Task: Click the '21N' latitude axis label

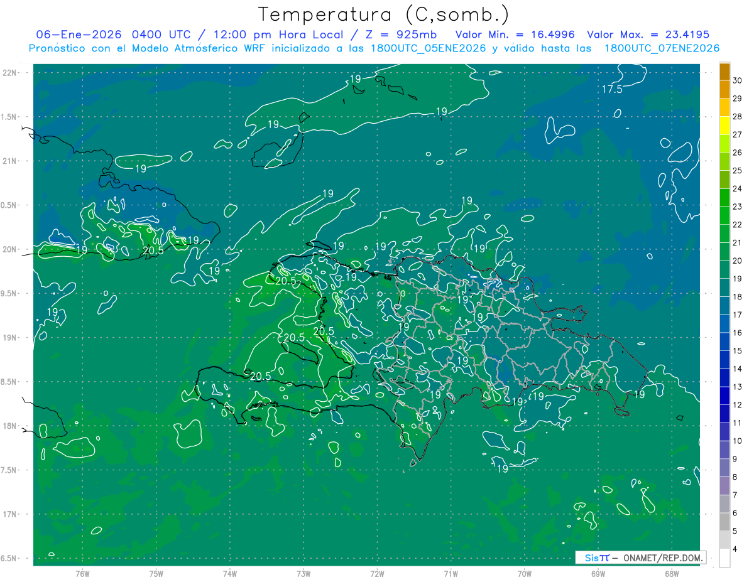Action: 9,161
